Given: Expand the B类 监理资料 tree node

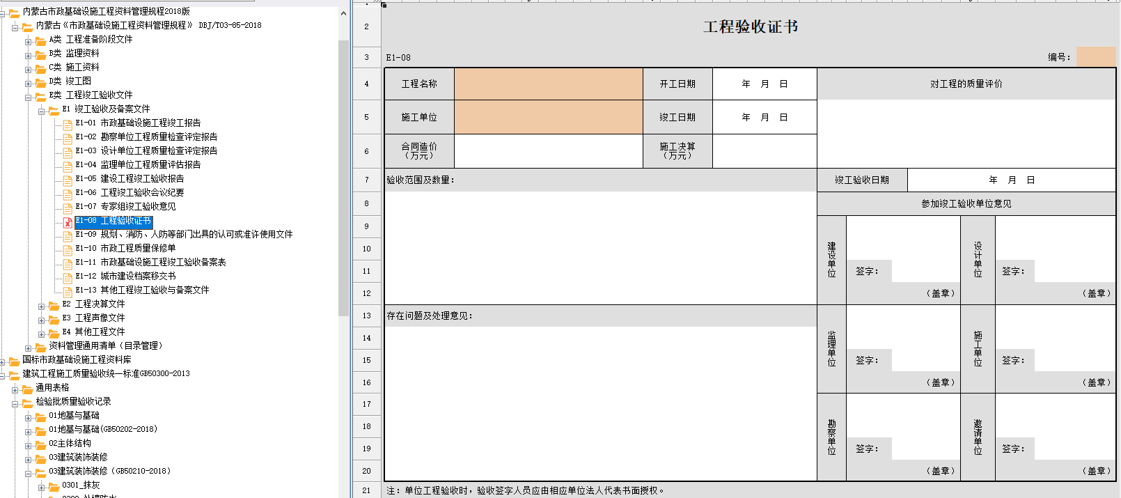Looking at the screenshot, I should tap(29, 55).
